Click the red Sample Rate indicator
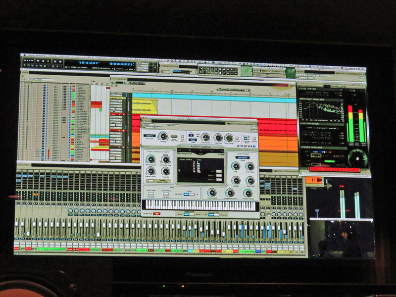 157,214
